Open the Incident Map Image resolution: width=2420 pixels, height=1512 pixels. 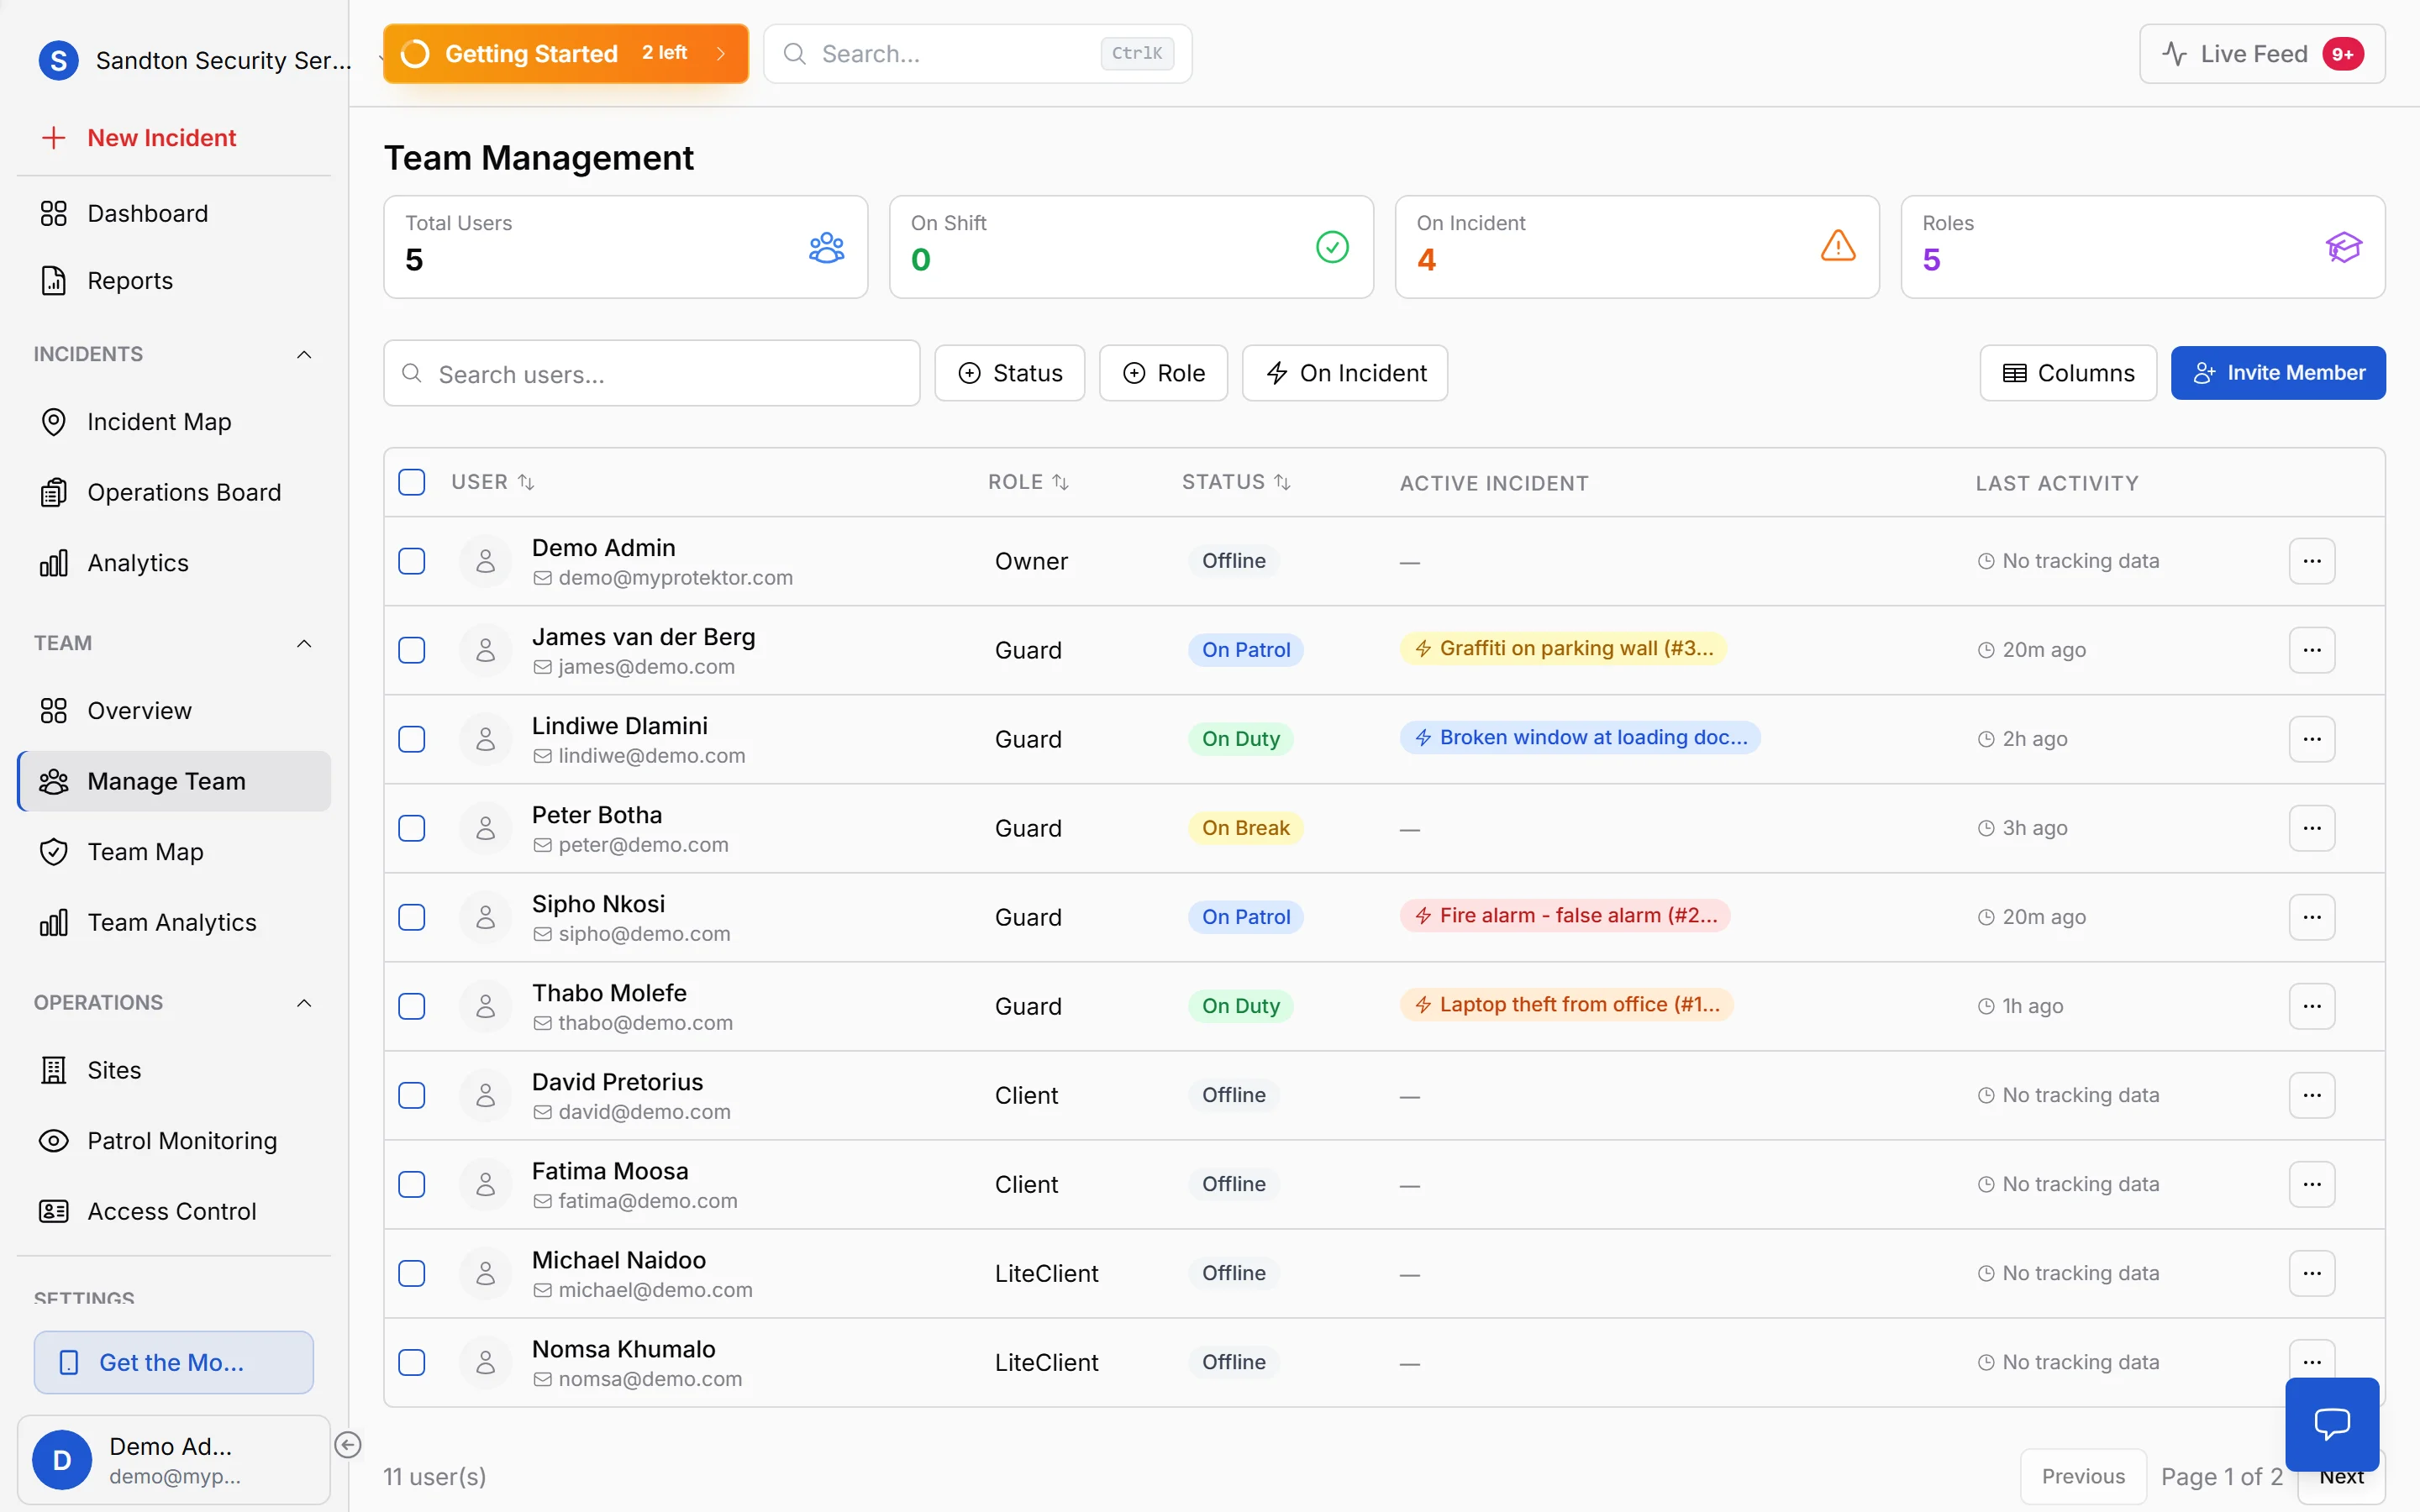159,421
